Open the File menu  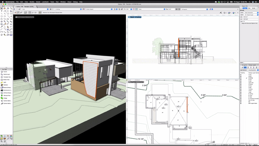click(17, 2)
